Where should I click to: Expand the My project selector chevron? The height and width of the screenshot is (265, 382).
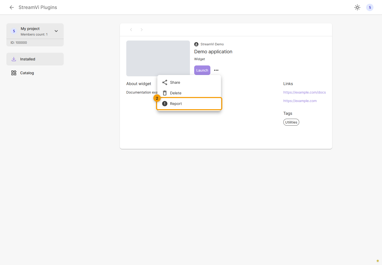point(56,31)
